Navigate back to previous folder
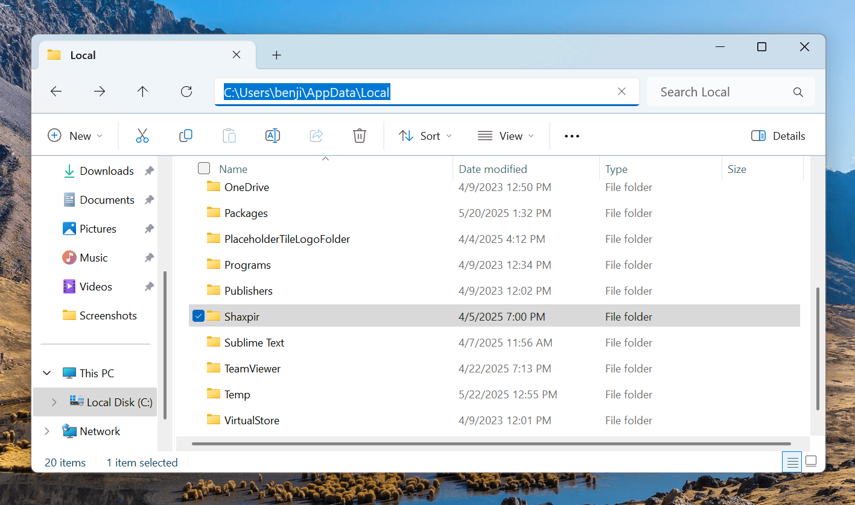Screen dimensions: 855x505 click(x=56, y=92)
